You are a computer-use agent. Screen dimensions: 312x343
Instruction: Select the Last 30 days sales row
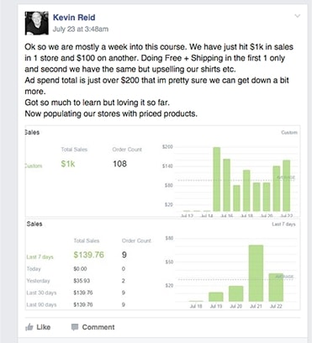89,293
